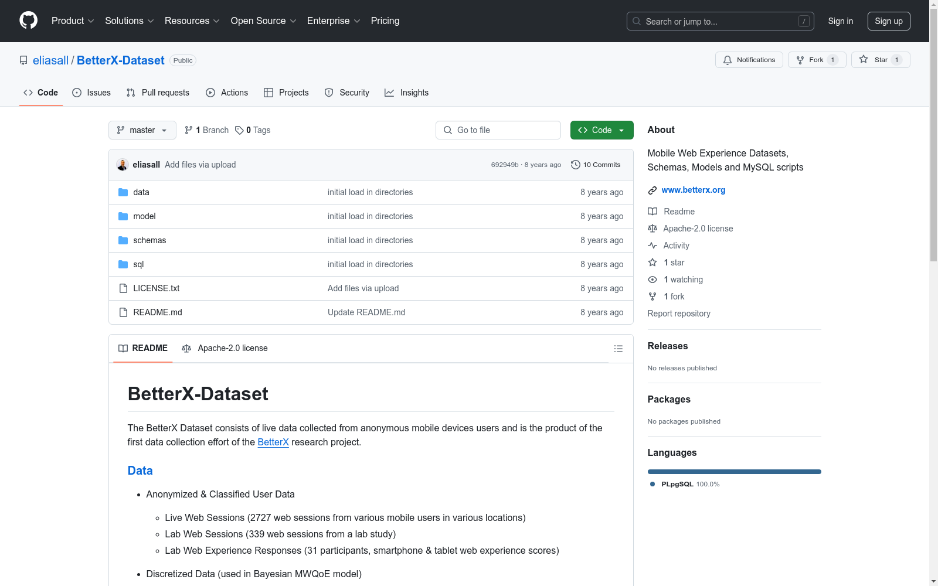This screenshot has width=938, height=586.
Task: Click the Notifications bell icon
Action: click(728, 60)
